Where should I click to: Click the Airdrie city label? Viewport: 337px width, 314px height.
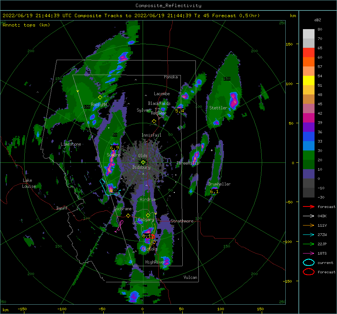[148, 199]
